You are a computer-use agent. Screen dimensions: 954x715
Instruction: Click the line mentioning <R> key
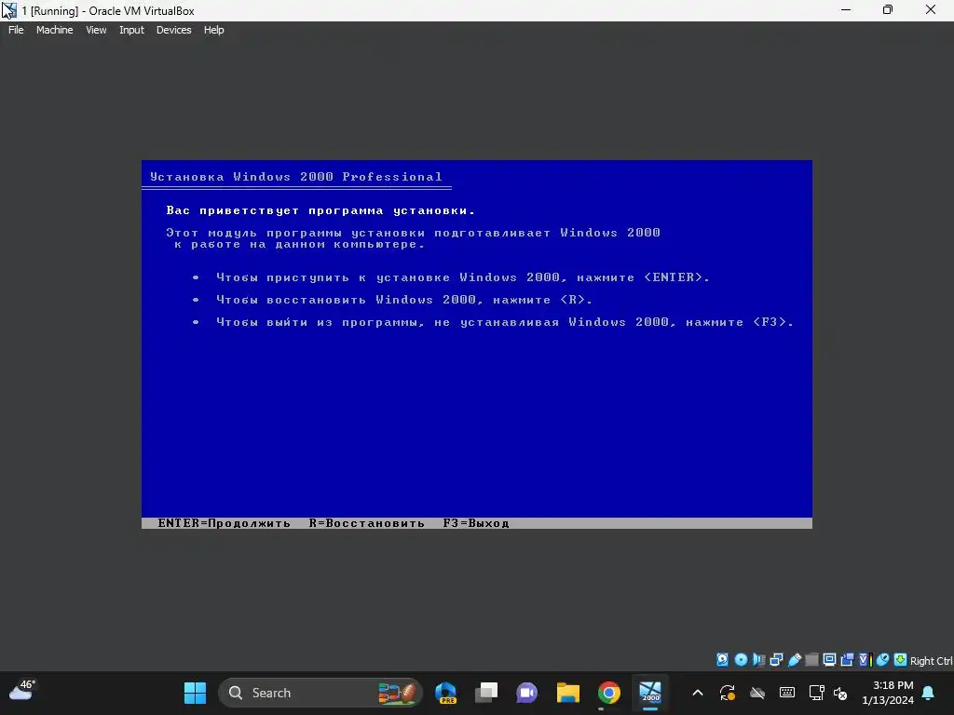[x=404, y=300]
